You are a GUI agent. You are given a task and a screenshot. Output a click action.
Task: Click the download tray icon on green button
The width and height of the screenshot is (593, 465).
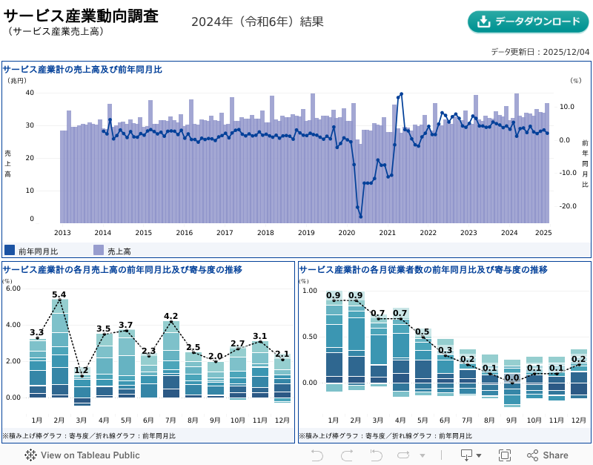[x=484, y=22]
